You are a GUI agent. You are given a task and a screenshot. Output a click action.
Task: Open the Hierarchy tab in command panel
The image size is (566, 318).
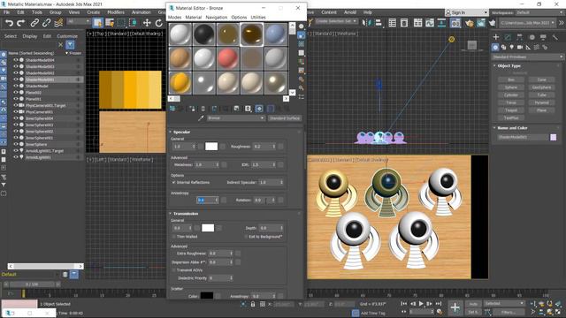coord(519,37)
